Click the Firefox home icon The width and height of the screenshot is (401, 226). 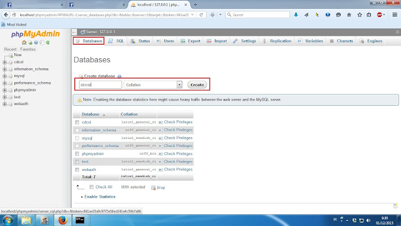tap(349, 15)
